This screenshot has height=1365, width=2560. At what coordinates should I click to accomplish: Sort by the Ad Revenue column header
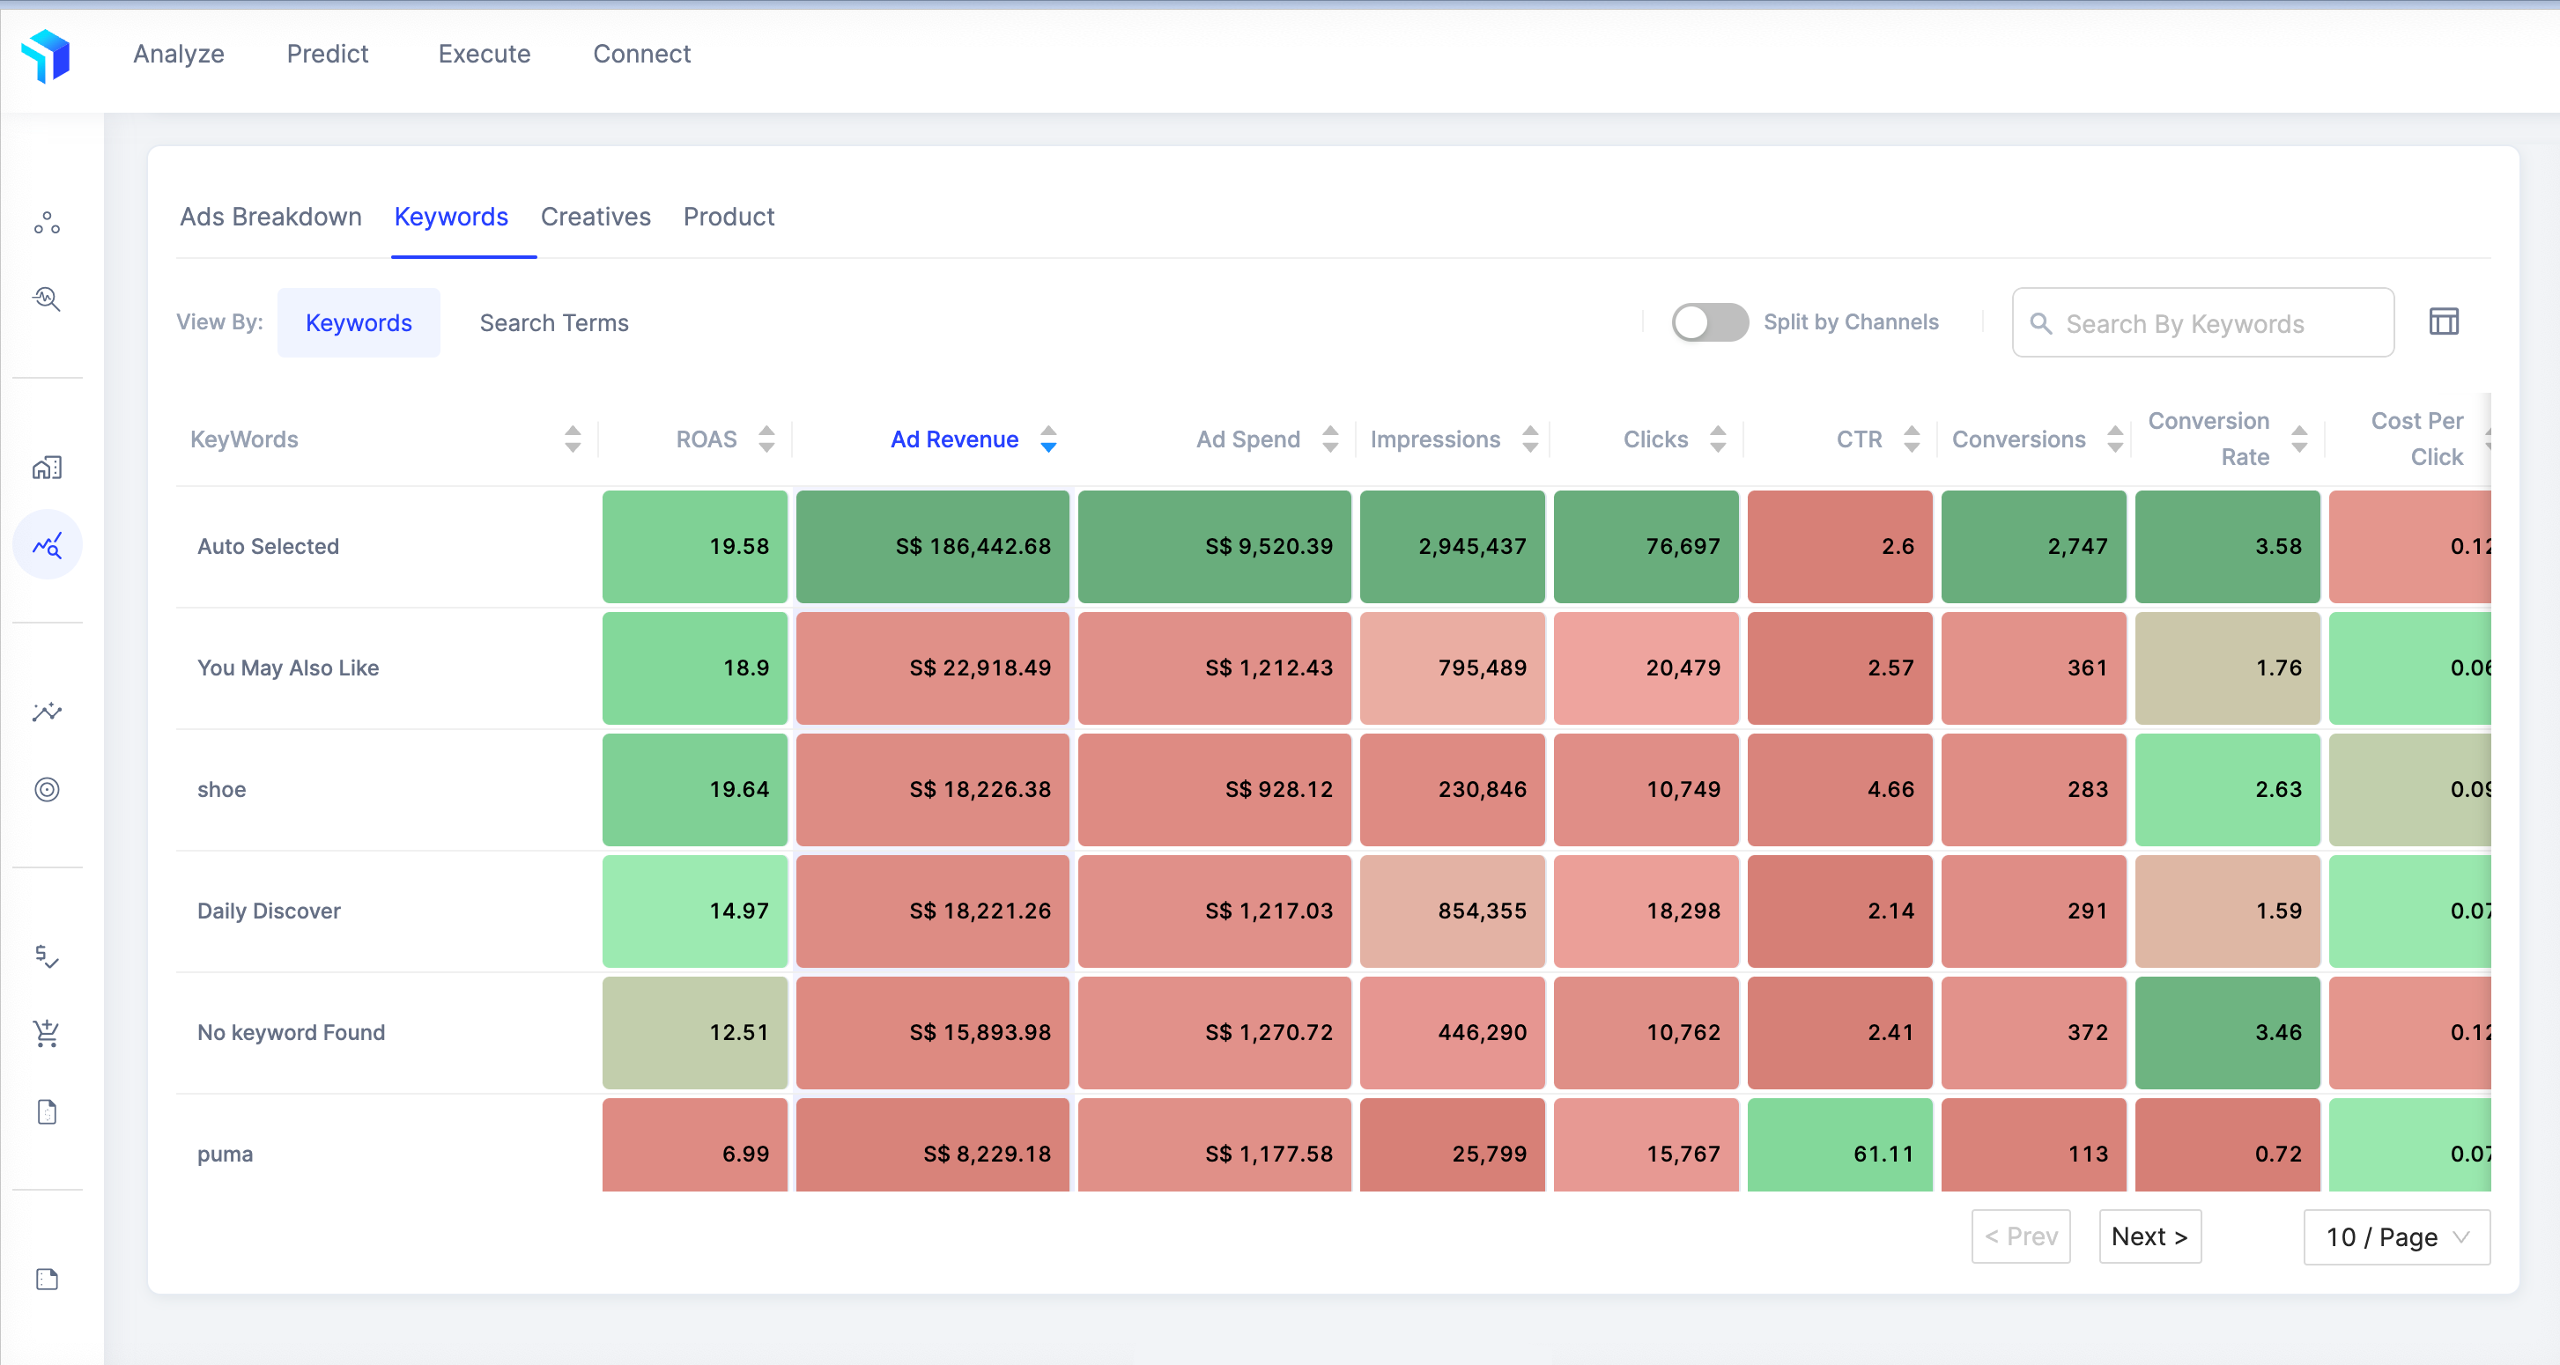point(953,439)
